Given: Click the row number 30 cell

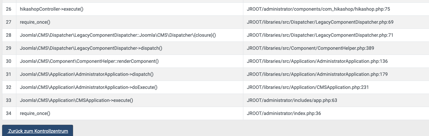Looking at the screenshot, I should [x=9, y=61].
